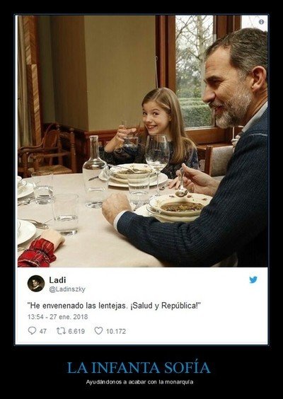Open Ladi's round profile avatar
The height and width of the screenshot is (399, 283).
(36, 284)
